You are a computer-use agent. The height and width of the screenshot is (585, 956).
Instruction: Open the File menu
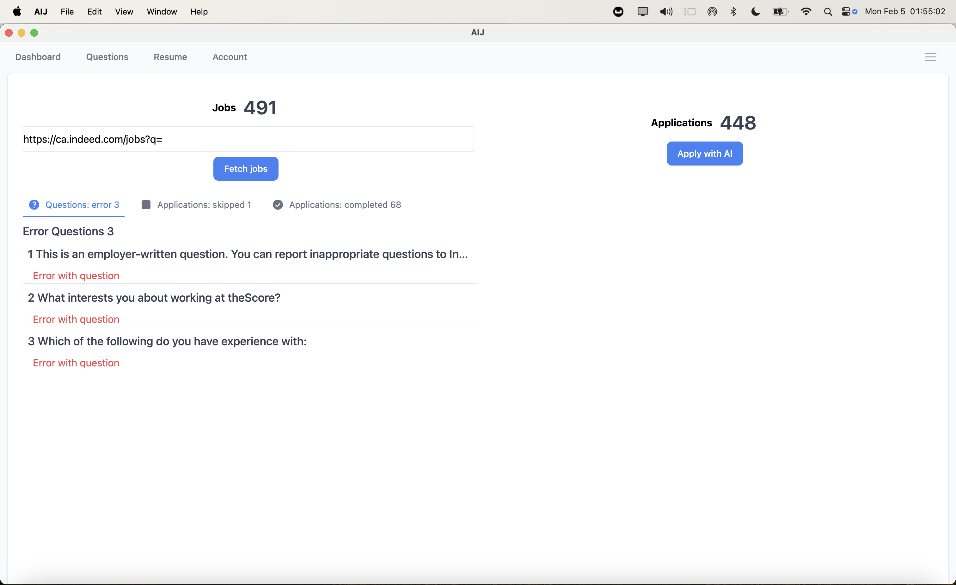click(x=67, y=12)
